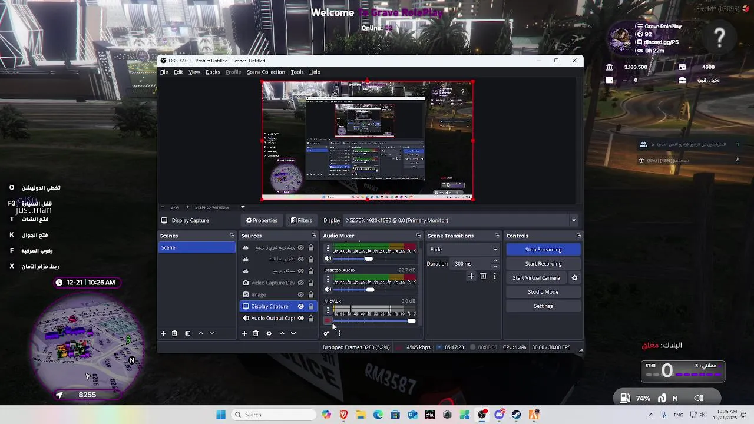Show the Image source
This screenshot has width=754, height=424.
[300, 294]
